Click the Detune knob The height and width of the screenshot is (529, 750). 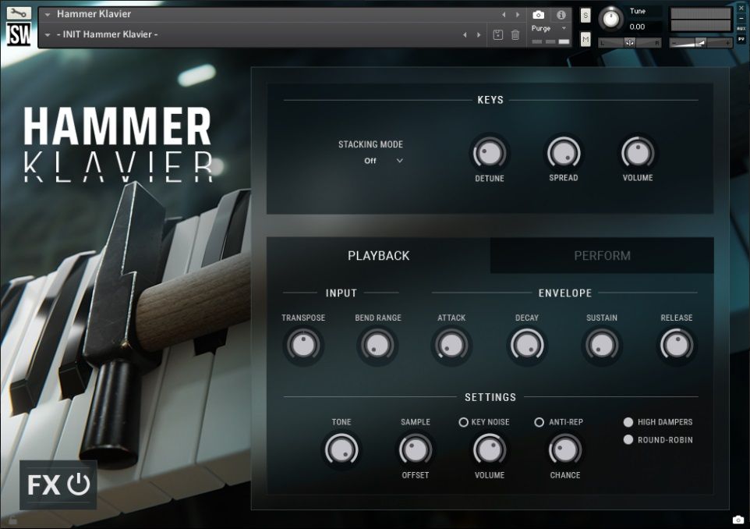pos(490,154)
